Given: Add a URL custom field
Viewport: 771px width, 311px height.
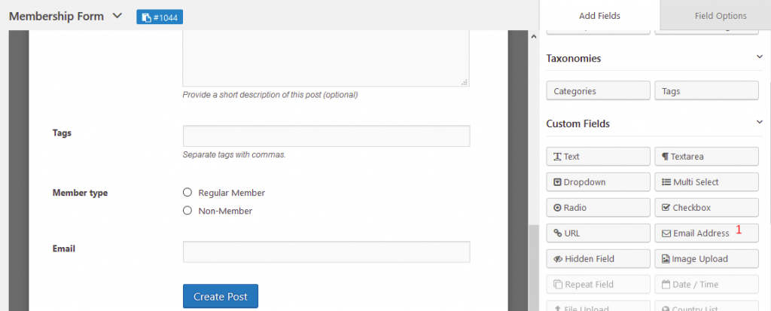Looking at the screenshot, I should tap(599, 233).
